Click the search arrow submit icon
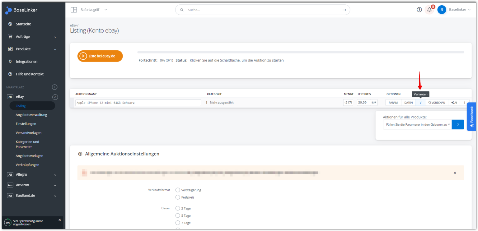Screen dimensions: 478x231 click(x=344, y=10)
